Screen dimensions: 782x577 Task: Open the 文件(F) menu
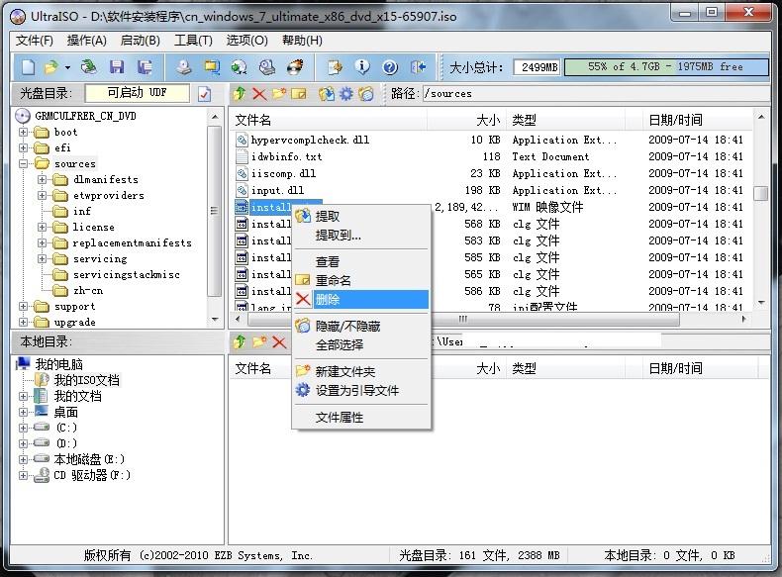34,41
